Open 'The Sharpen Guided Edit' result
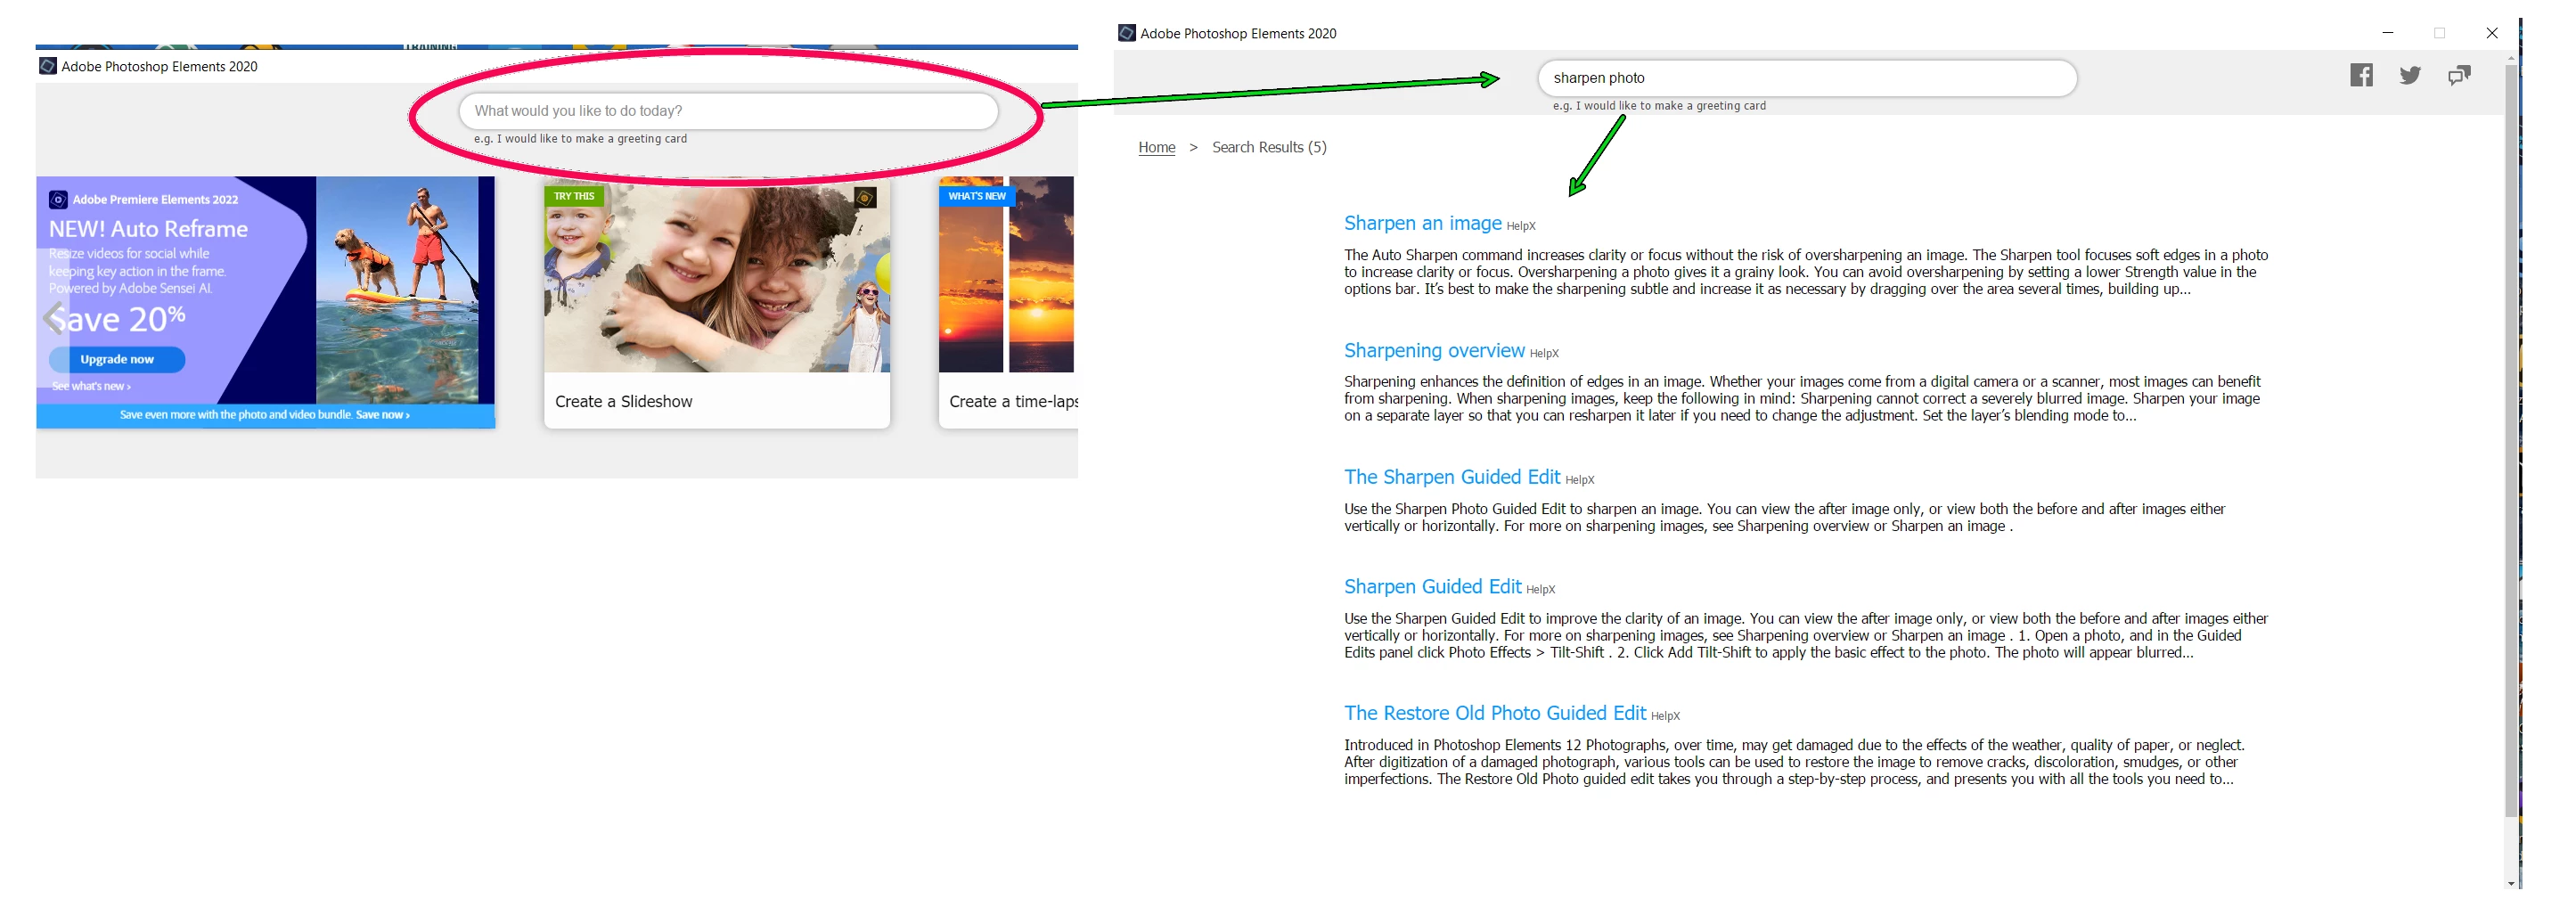 tap(1452, 477)
